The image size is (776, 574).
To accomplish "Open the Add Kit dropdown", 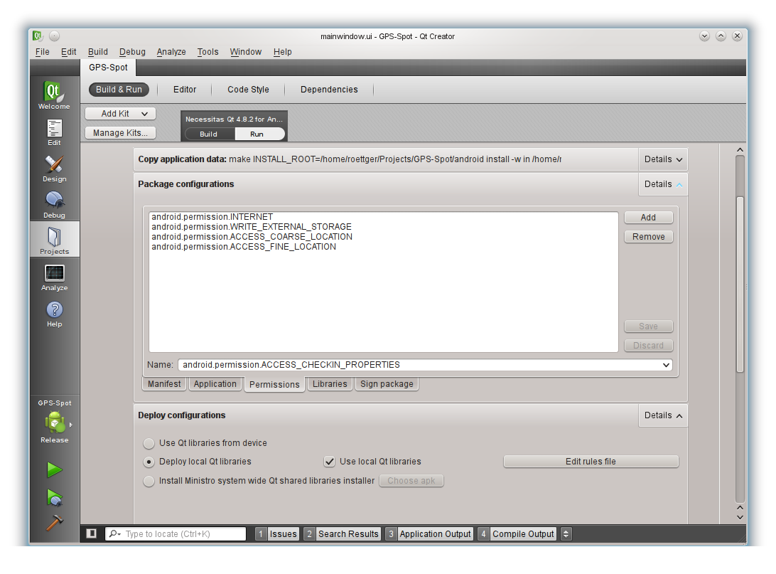I will (x=120, y=114).
